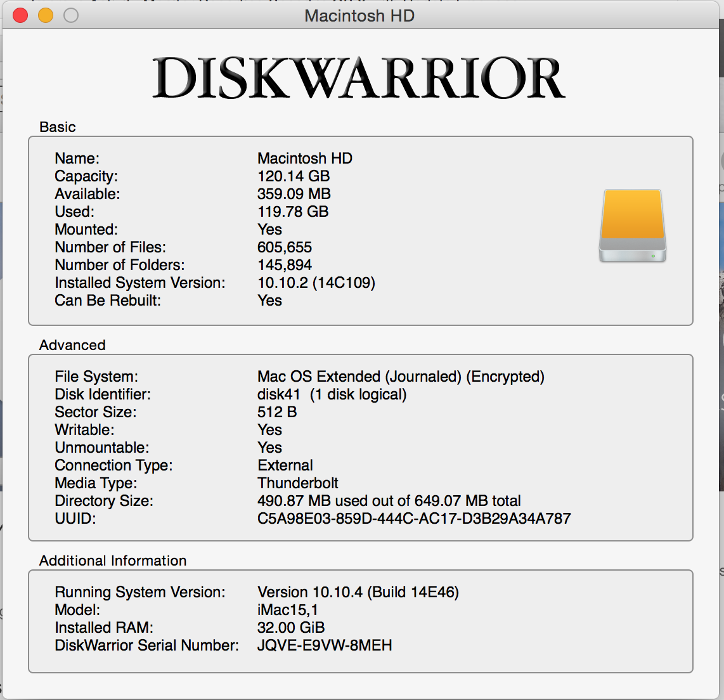Select the model value iMac15,1
The width and height of the screenshot is (724, 700).
288,610
